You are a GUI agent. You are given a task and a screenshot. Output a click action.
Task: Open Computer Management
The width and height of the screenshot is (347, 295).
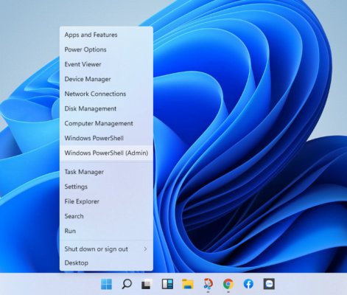tap(106, 123)
